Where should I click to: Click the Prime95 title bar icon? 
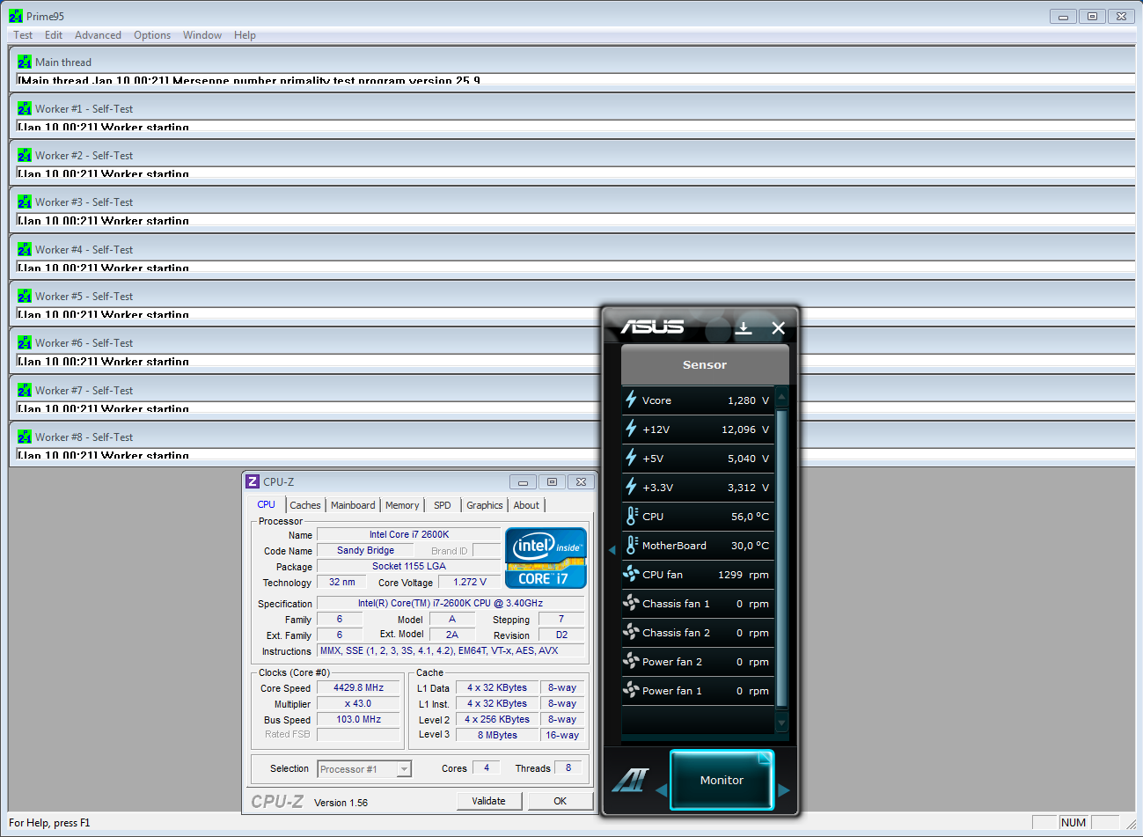[x=16, y=16]
